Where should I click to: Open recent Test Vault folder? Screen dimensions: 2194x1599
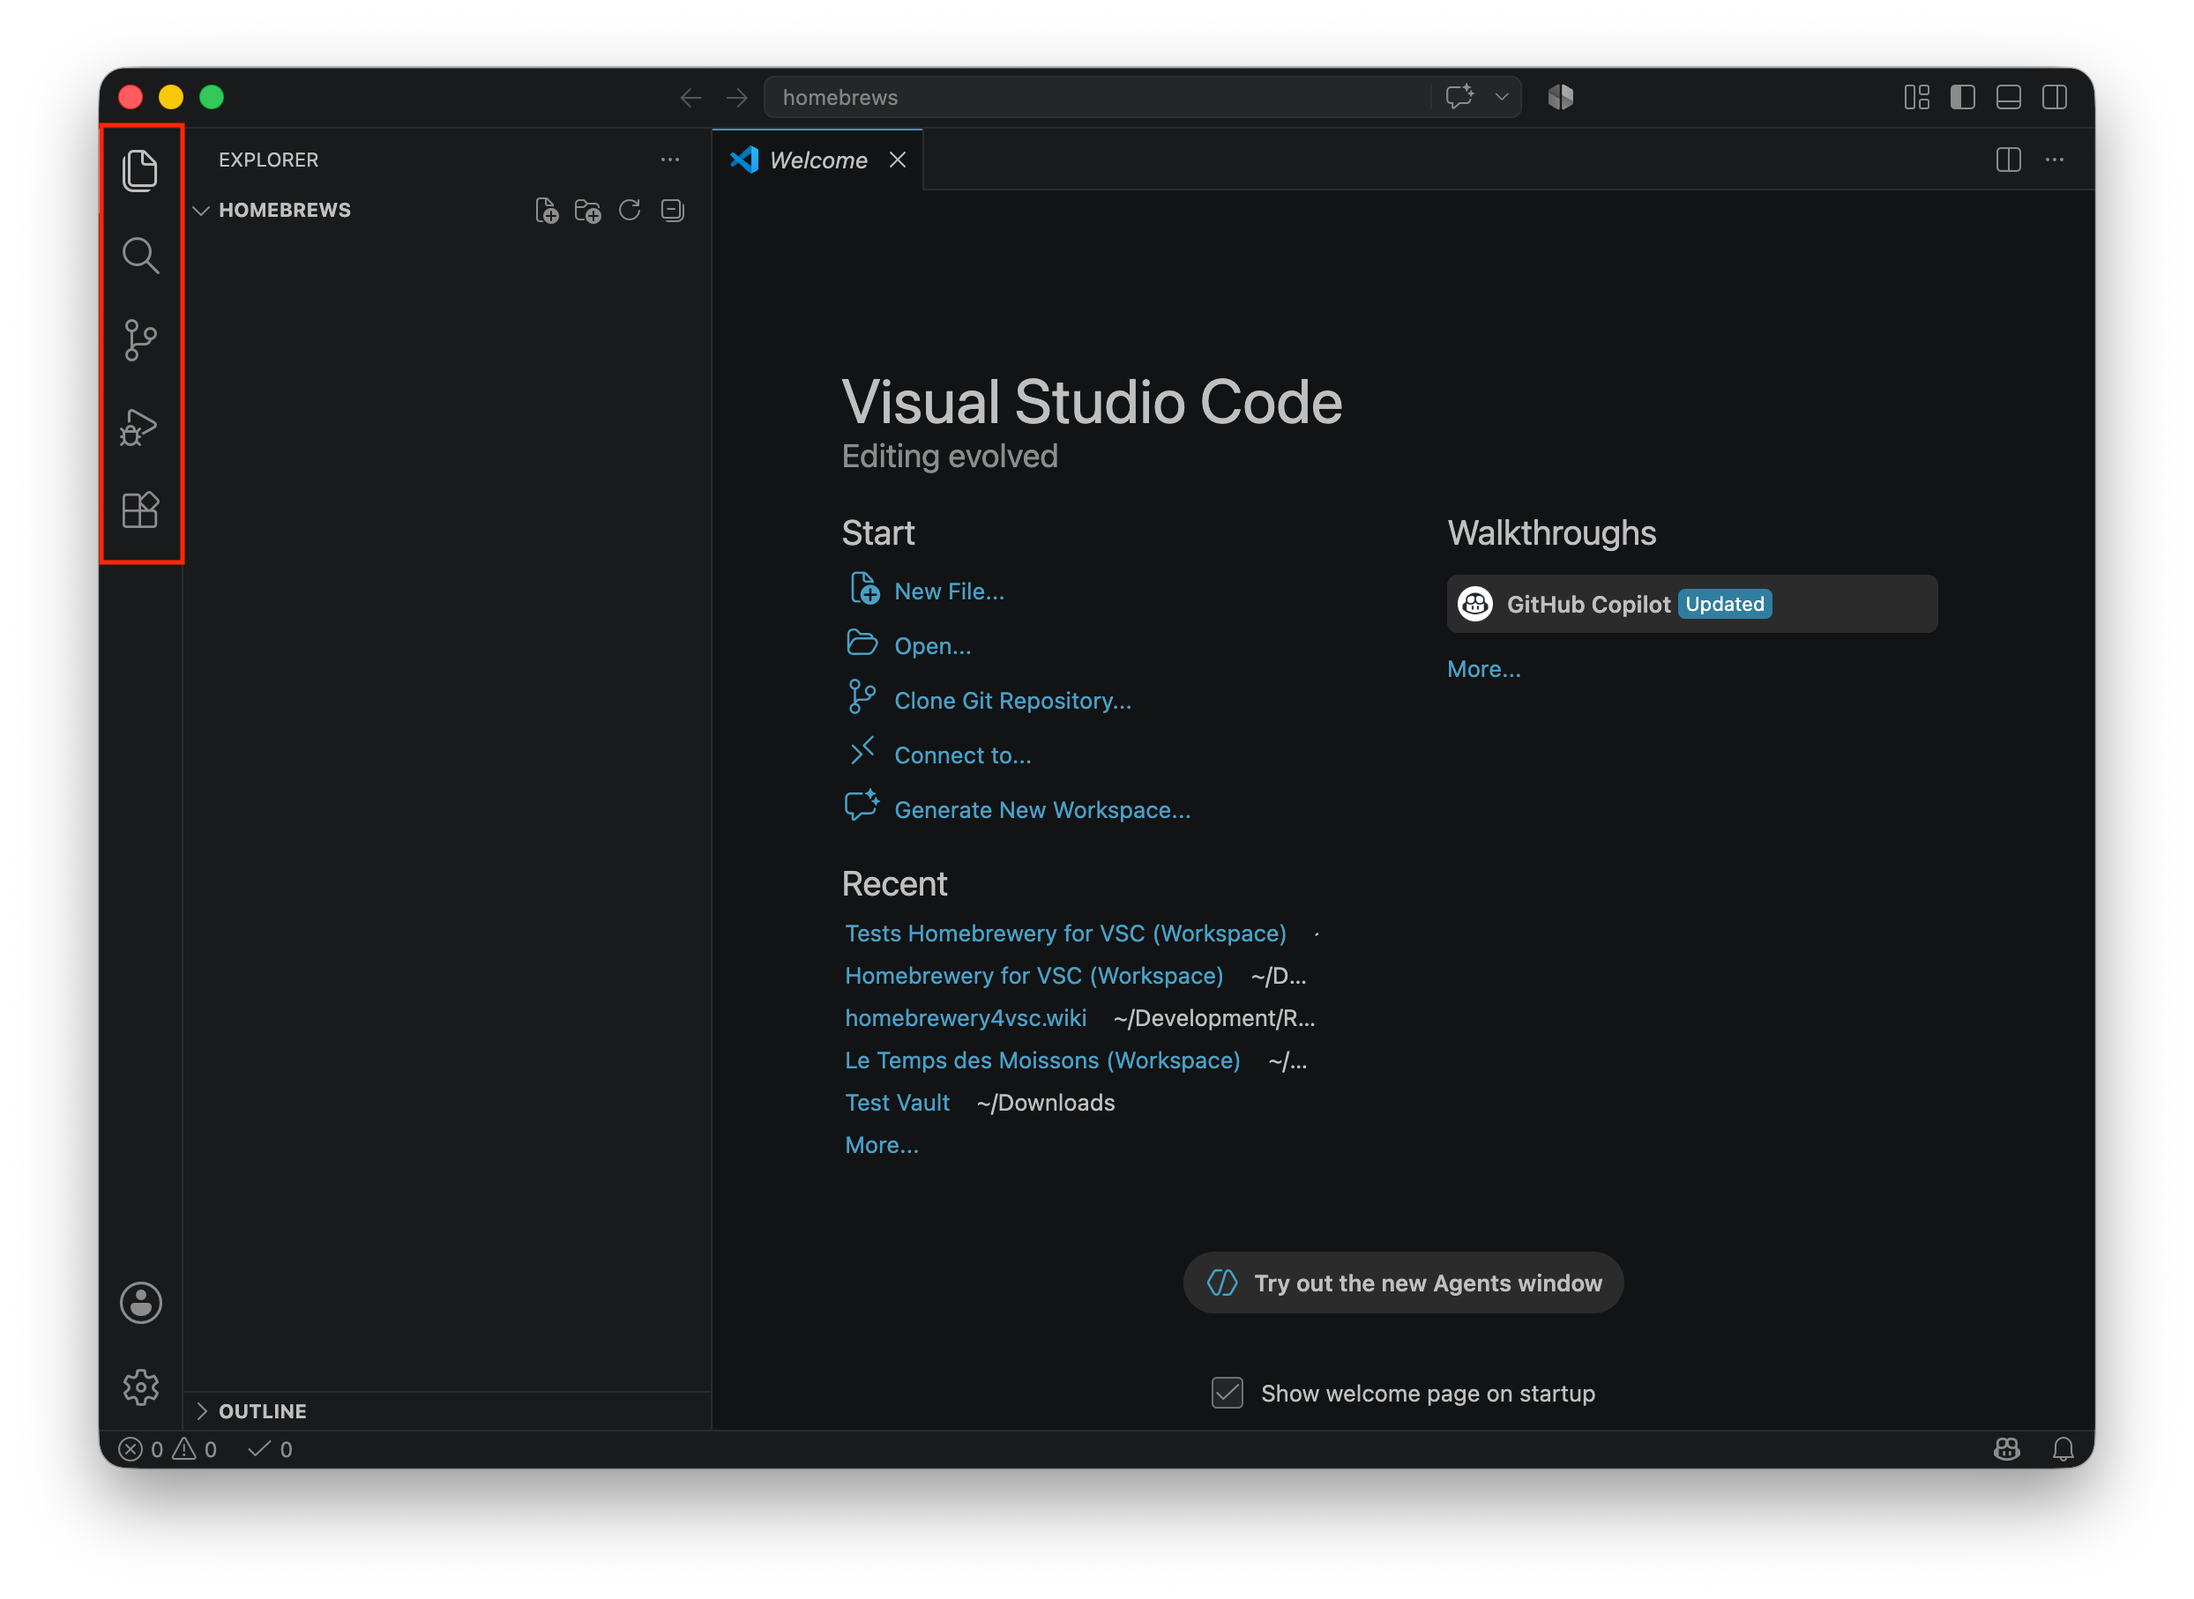pyautogui.click(x=898, y=1103)
